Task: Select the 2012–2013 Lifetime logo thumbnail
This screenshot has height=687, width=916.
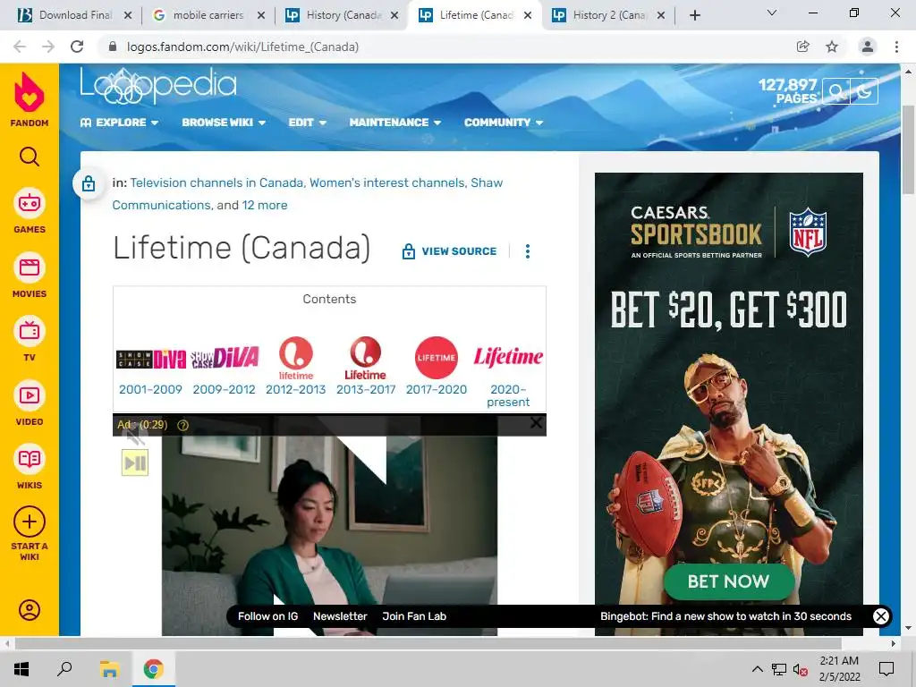Action: 295,358
